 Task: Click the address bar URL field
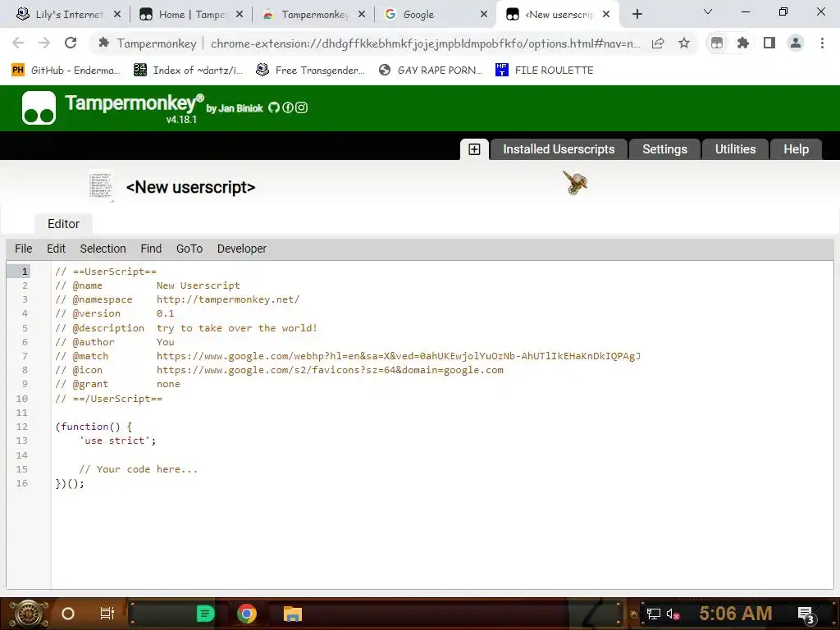426,43
